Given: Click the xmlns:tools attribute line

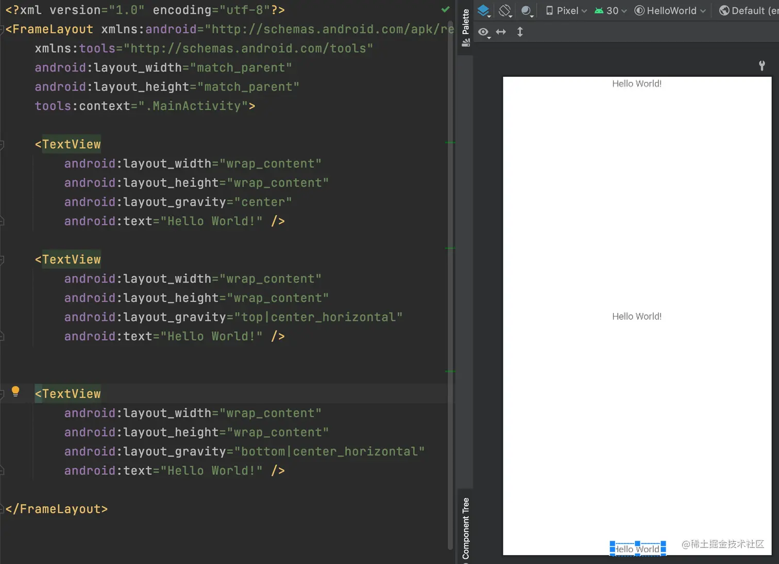Looking at the screenshot, I should 204,48.
